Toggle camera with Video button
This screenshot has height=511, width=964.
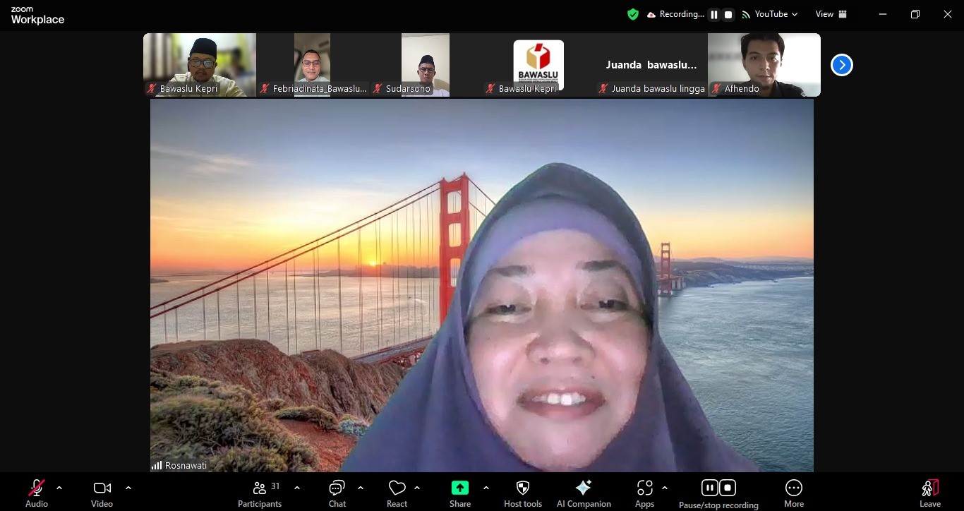pyautogui.click(x=102, y=493)
